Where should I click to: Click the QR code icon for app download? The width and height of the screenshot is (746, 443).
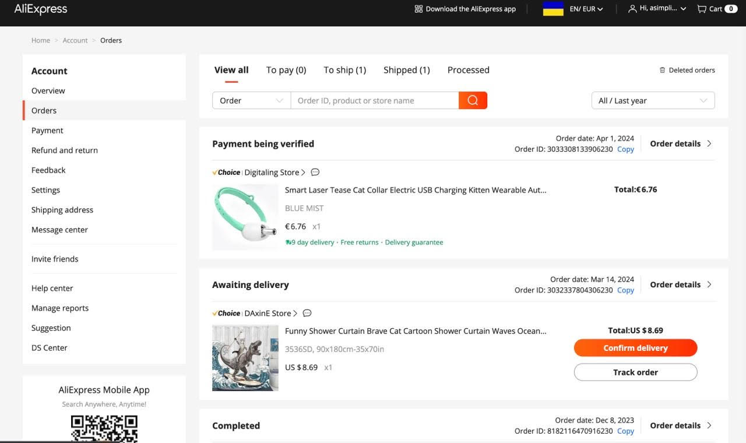[x=418, y=9]
